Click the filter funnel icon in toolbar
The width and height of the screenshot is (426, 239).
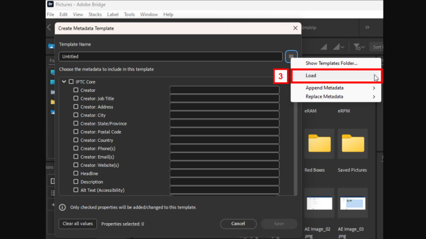pos(357,47)
